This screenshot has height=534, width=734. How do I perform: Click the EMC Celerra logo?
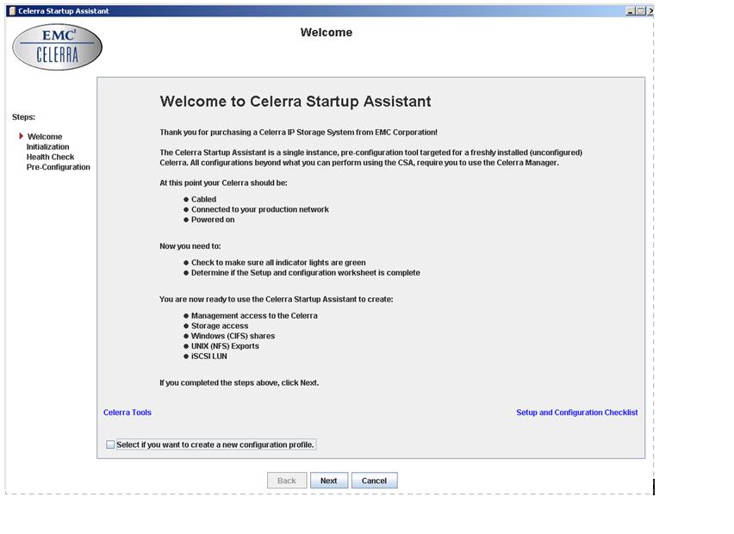point(57,47)
